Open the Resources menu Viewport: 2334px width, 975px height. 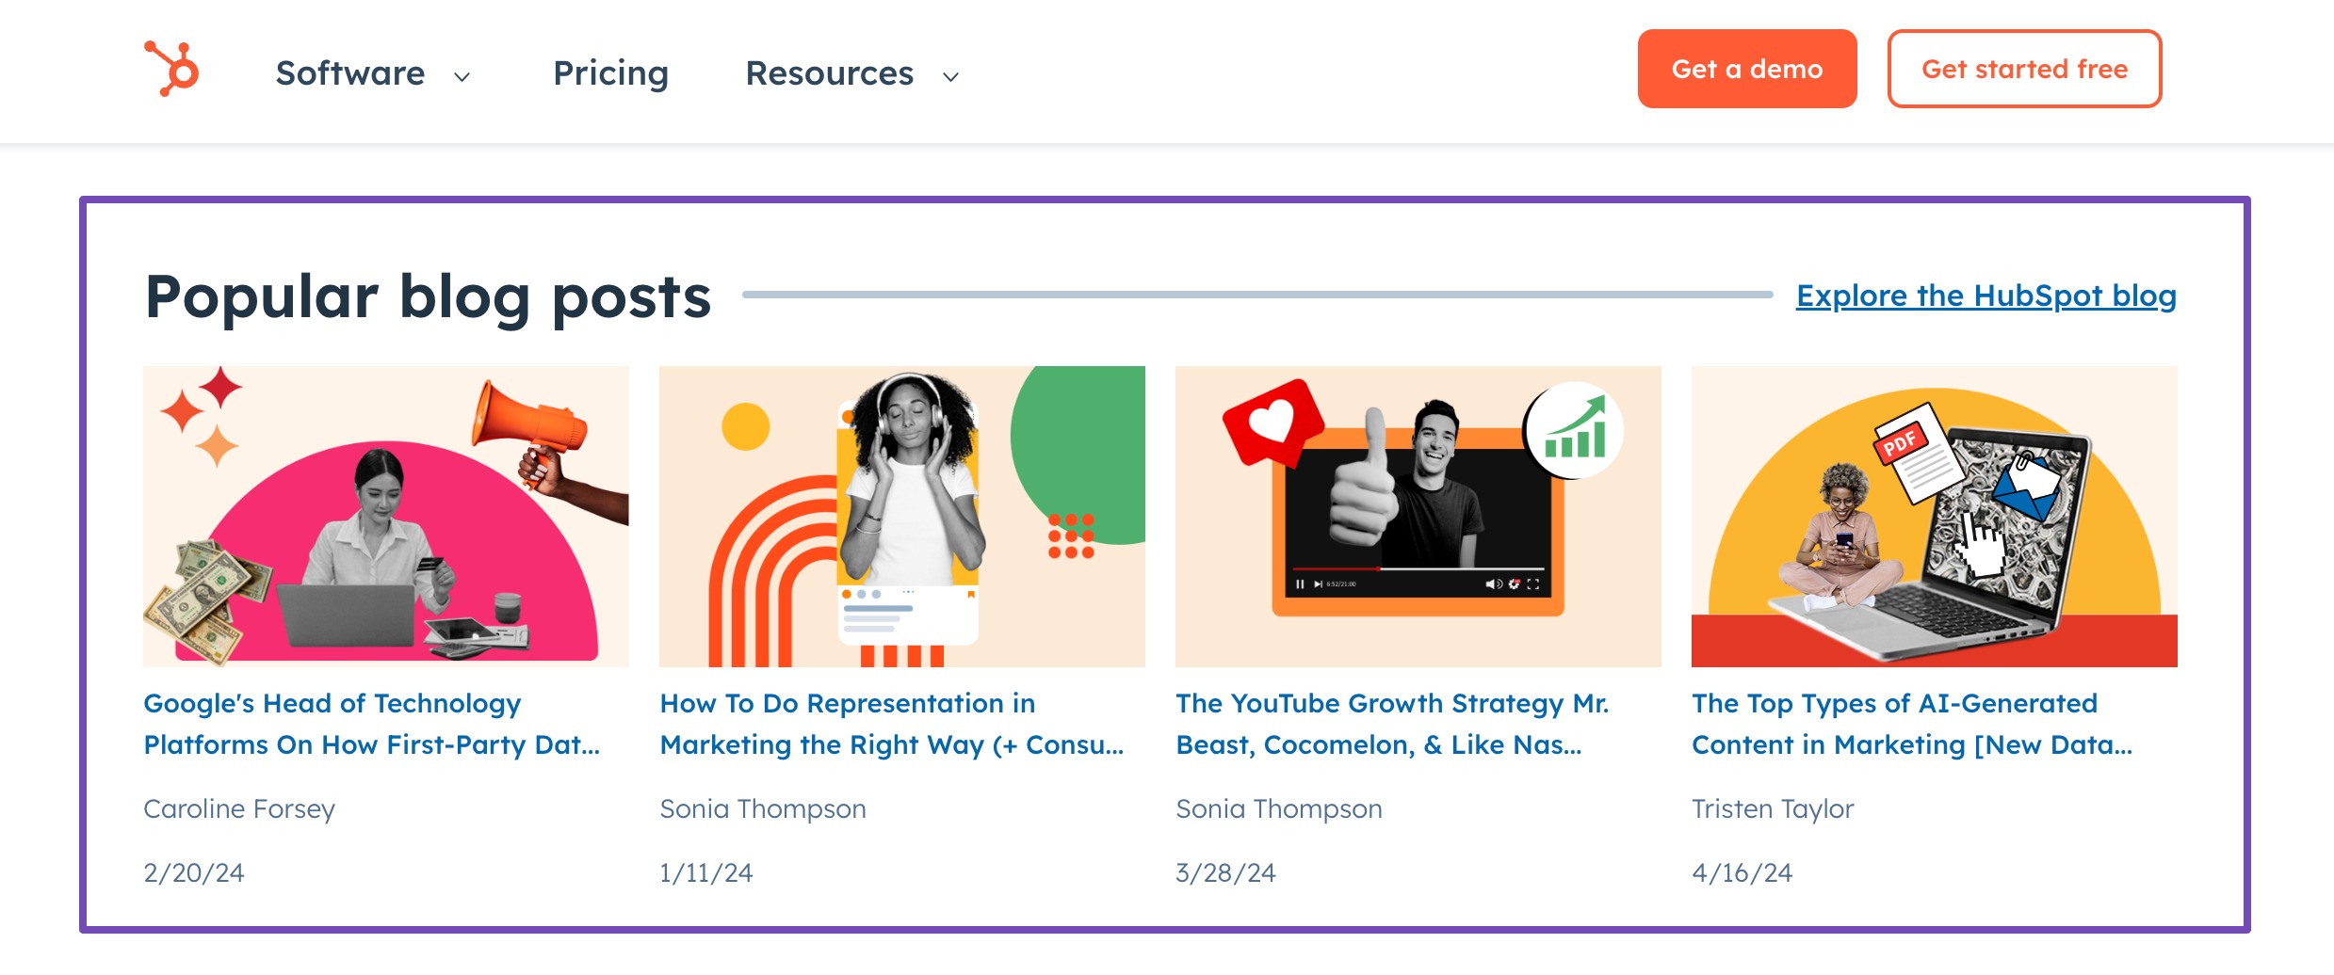[829, 73]
